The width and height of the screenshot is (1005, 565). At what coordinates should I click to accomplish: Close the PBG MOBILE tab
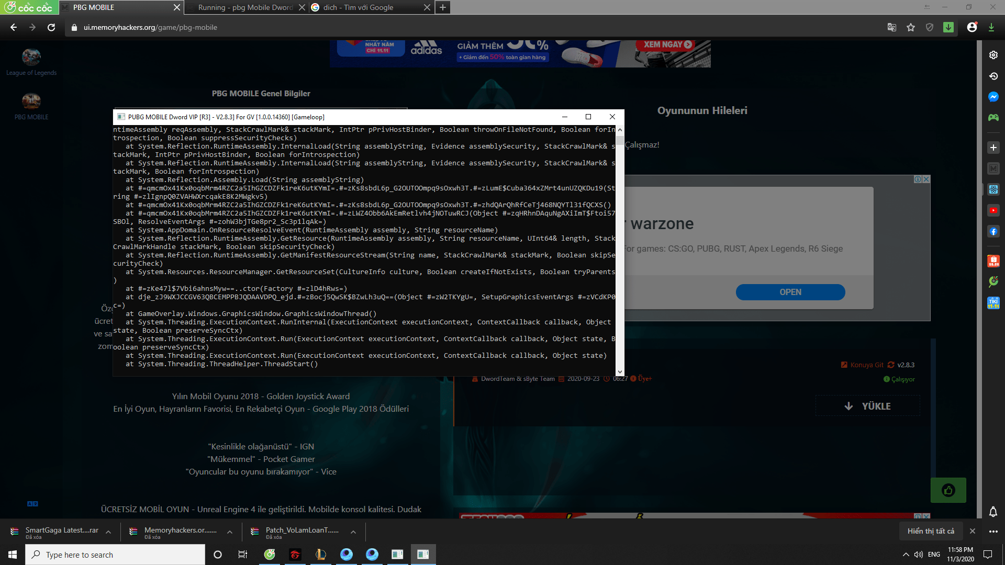(x=176, y=7)
